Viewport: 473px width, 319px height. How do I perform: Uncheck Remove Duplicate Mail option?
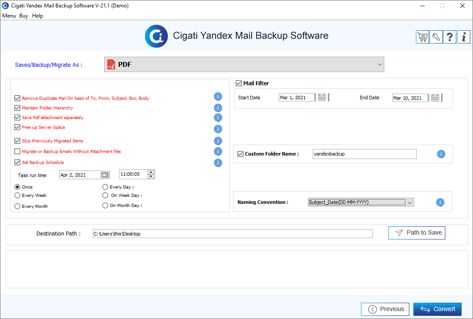pyautogui.click(x=17, y=98)
